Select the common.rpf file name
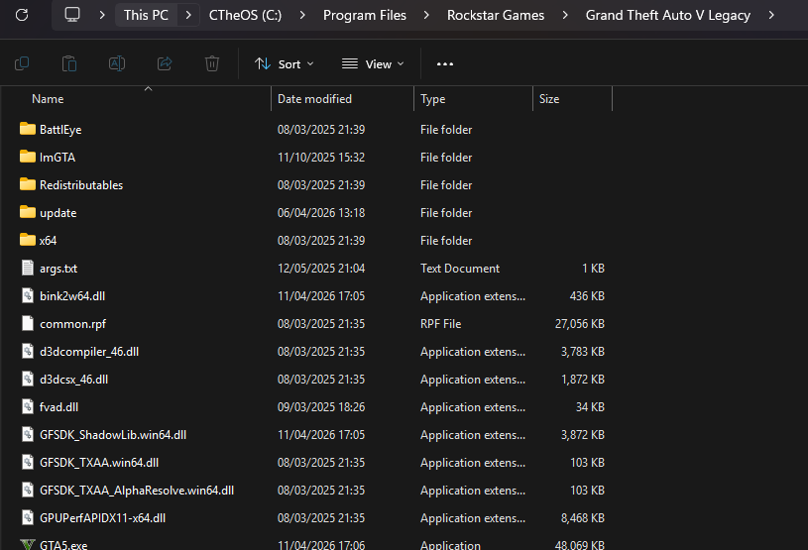The image size is (808, 550). point(73,324)
